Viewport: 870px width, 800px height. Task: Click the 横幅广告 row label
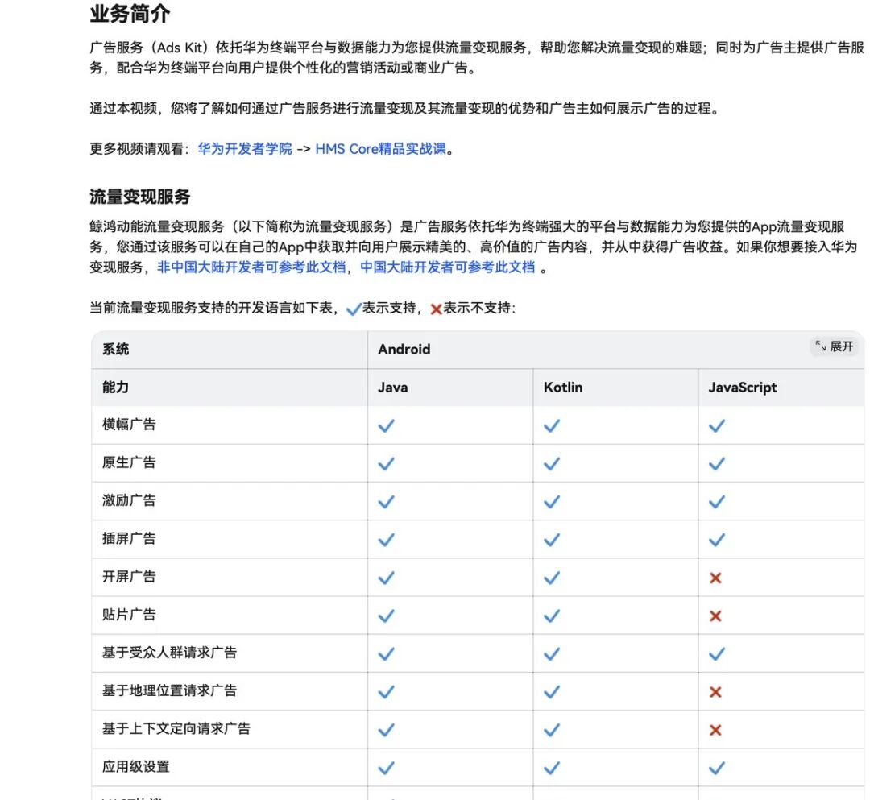pos(129,425)
